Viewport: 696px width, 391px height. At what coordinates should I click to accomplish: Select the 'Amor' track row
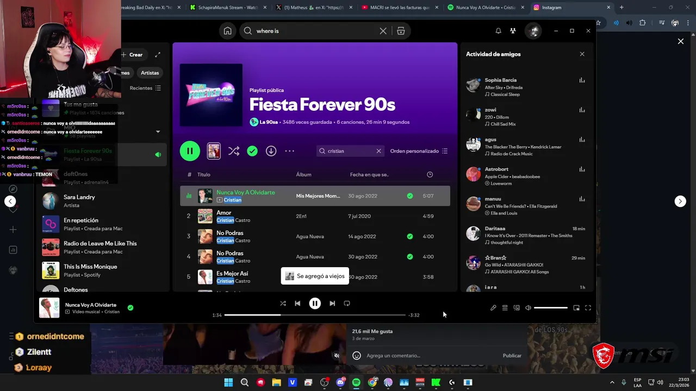(315, 216)
